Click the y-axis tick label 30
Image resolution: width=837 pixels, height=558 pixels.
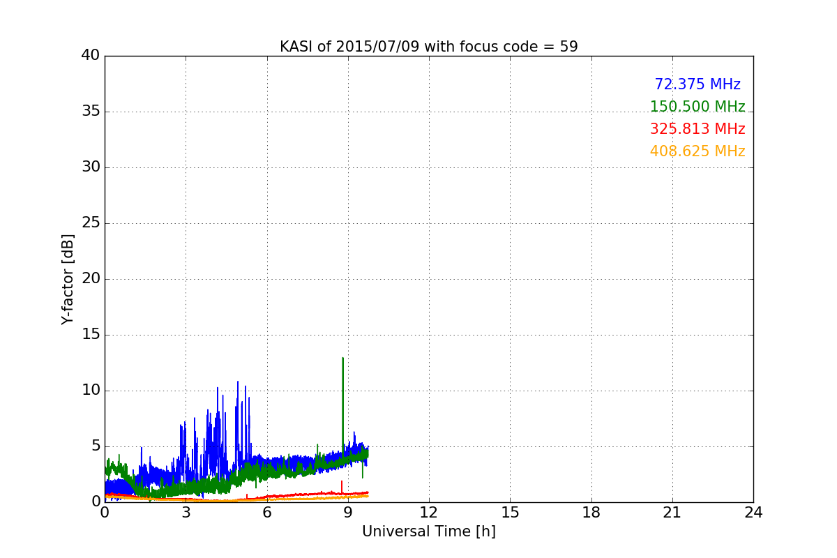tap(91, 167)
